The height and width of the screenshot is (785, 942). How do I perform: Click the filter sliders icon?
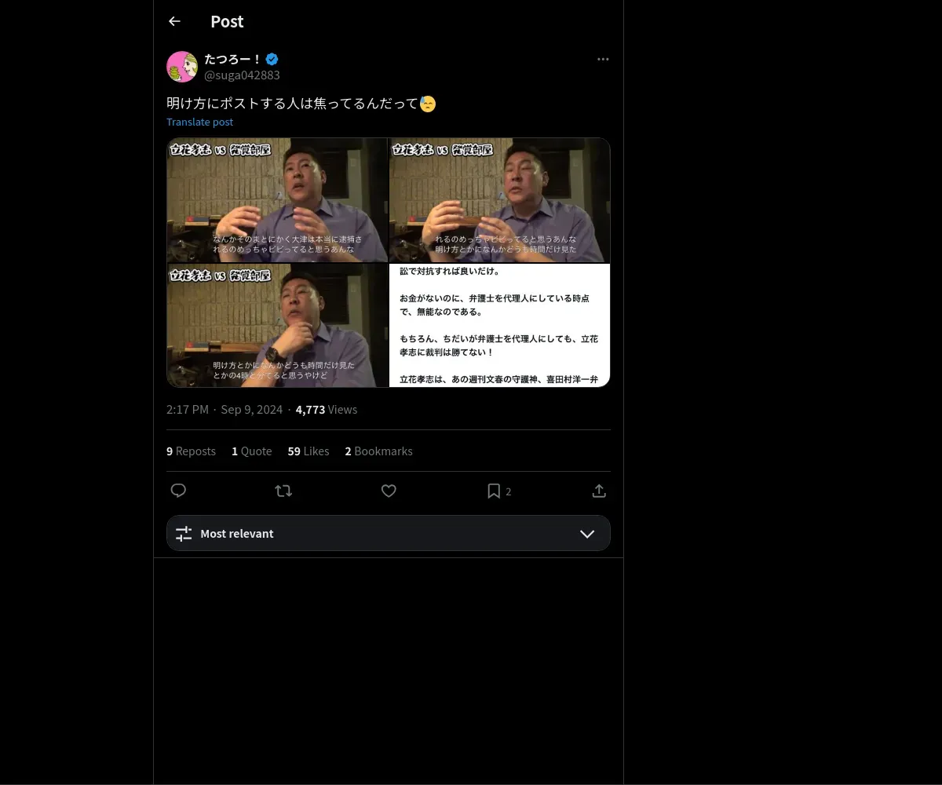coord(184,534)
